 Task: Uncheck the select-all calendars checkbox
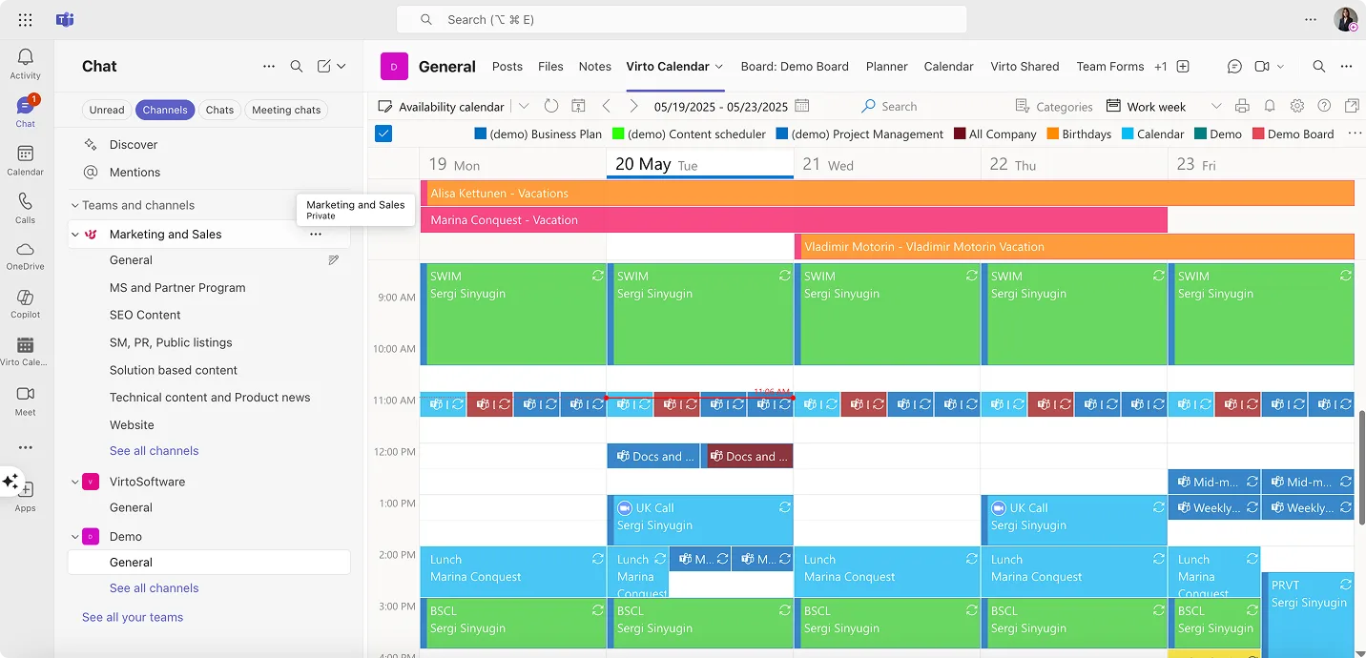[383, 134]
